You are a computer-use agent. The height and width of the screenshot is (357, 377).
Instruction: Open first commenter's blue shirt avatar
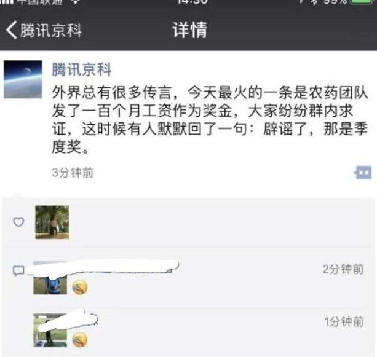pos(50,278)
